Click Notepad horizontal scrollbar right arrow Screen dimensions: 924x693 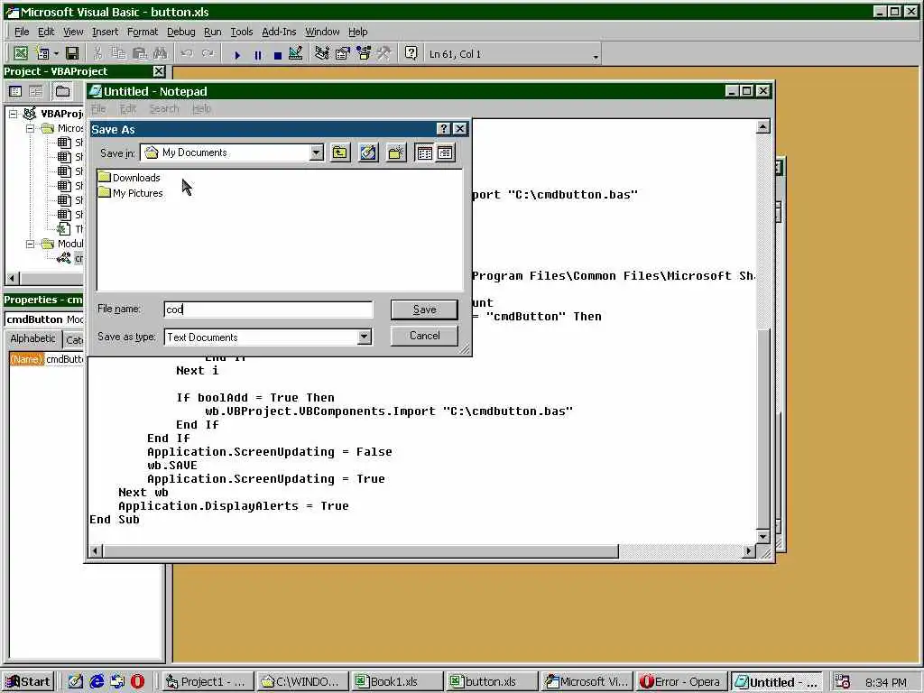coord(748,551)
